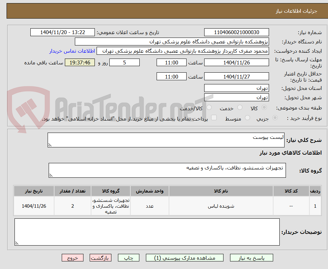Click the توضیحات خریدار text area
This screenshot has width=328, height=269.
click(x=147, y=232)
